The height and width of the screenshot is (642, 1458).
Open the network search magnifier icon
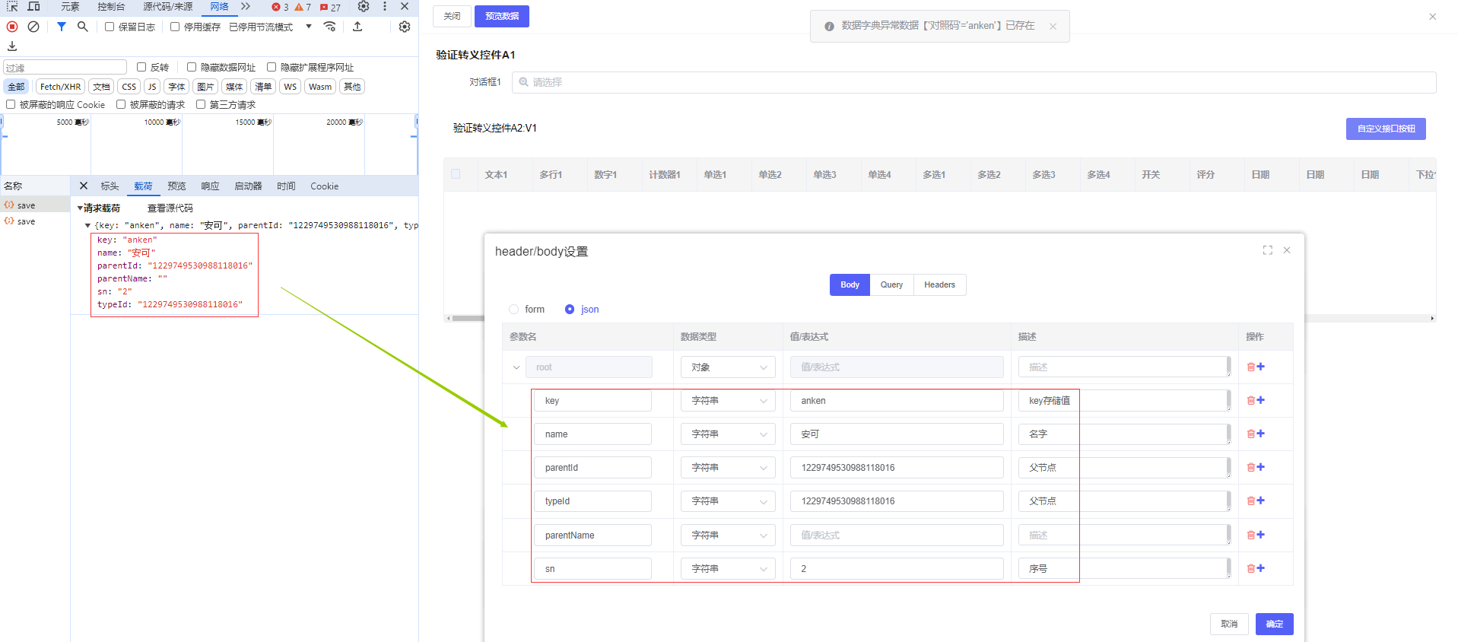(x=83, y=27)
